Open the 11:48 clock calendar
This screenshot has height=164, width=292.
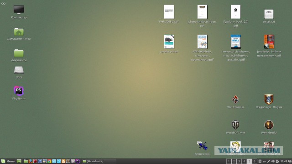click(x=284, y=161)
